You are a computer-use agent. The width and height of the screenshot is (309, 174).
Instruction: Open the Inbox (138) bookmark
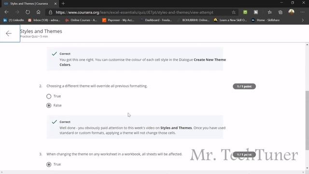pos(44,20)
